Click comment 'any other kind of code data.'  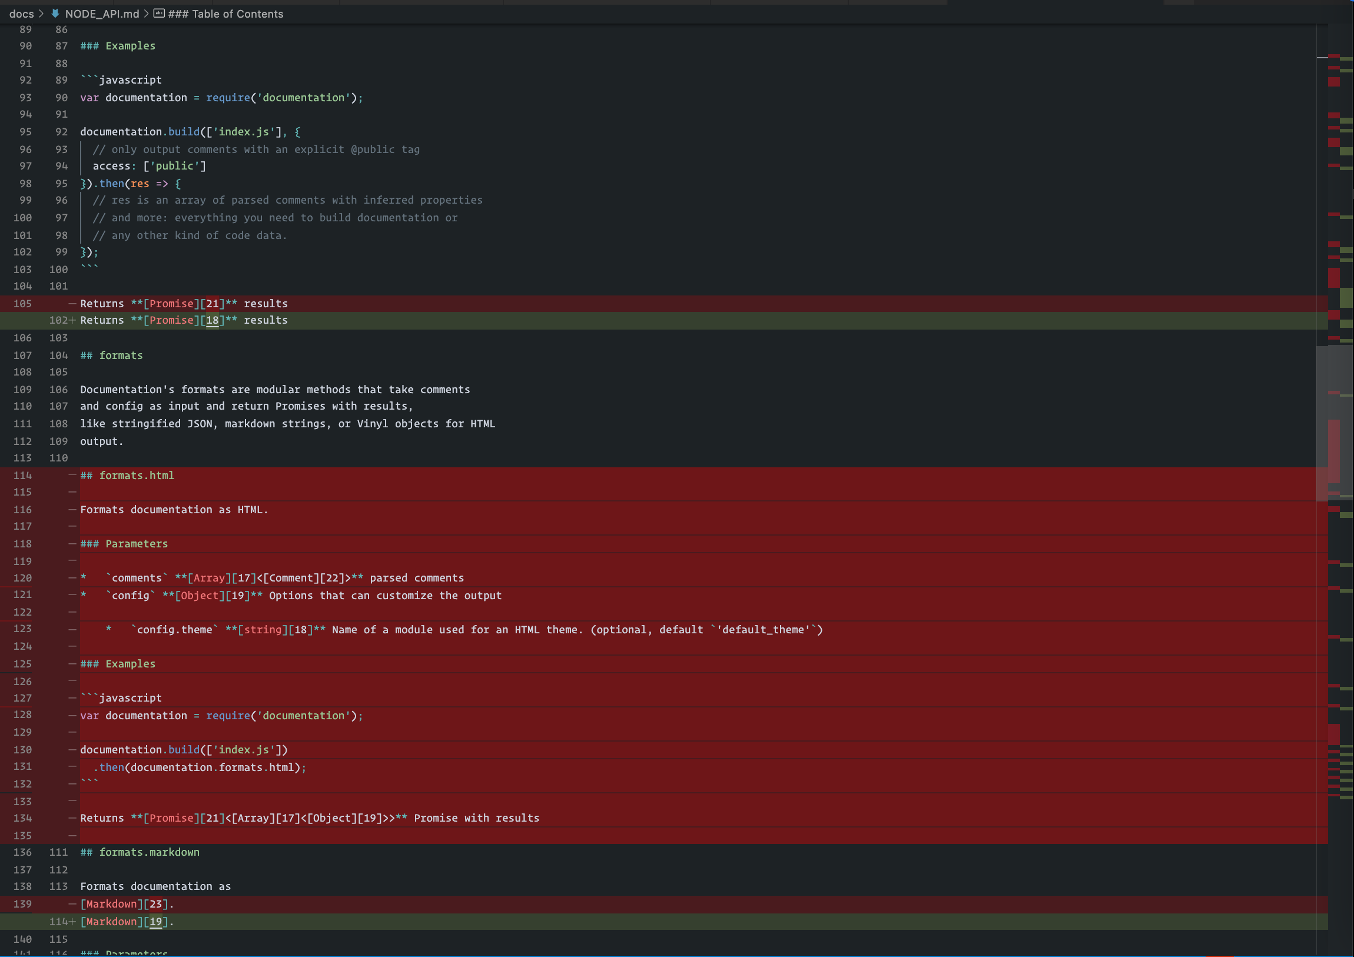(190, 236)
